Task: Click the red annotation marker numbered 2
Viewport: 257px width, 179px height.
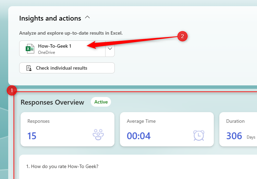Action: click(x=182, y=36)
